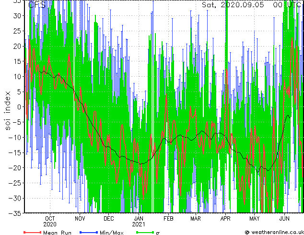Click the -35 value on the y-axis

[17, 213]
